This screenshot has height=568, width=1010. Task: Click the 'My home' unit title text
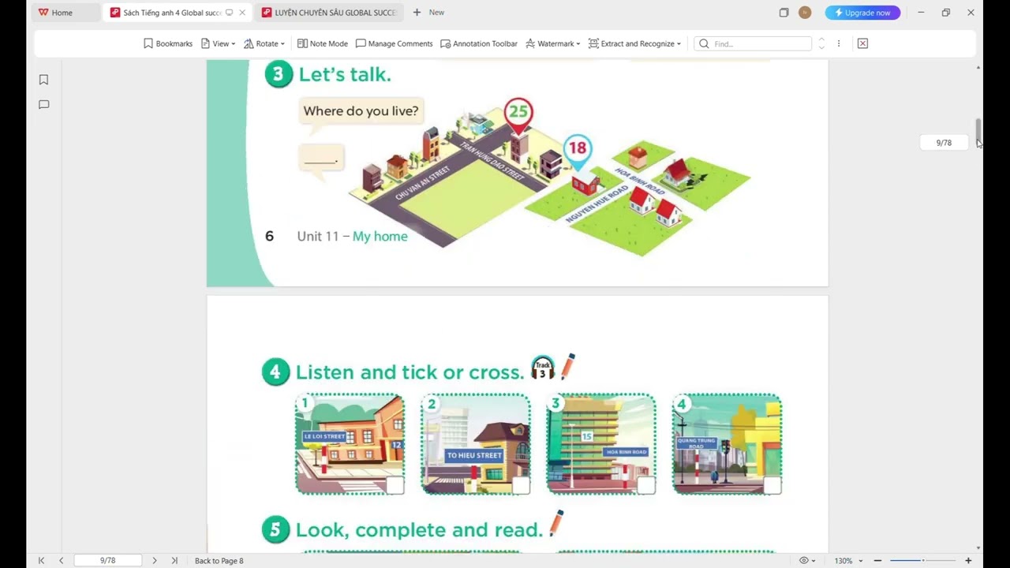[x=380, y=236]
